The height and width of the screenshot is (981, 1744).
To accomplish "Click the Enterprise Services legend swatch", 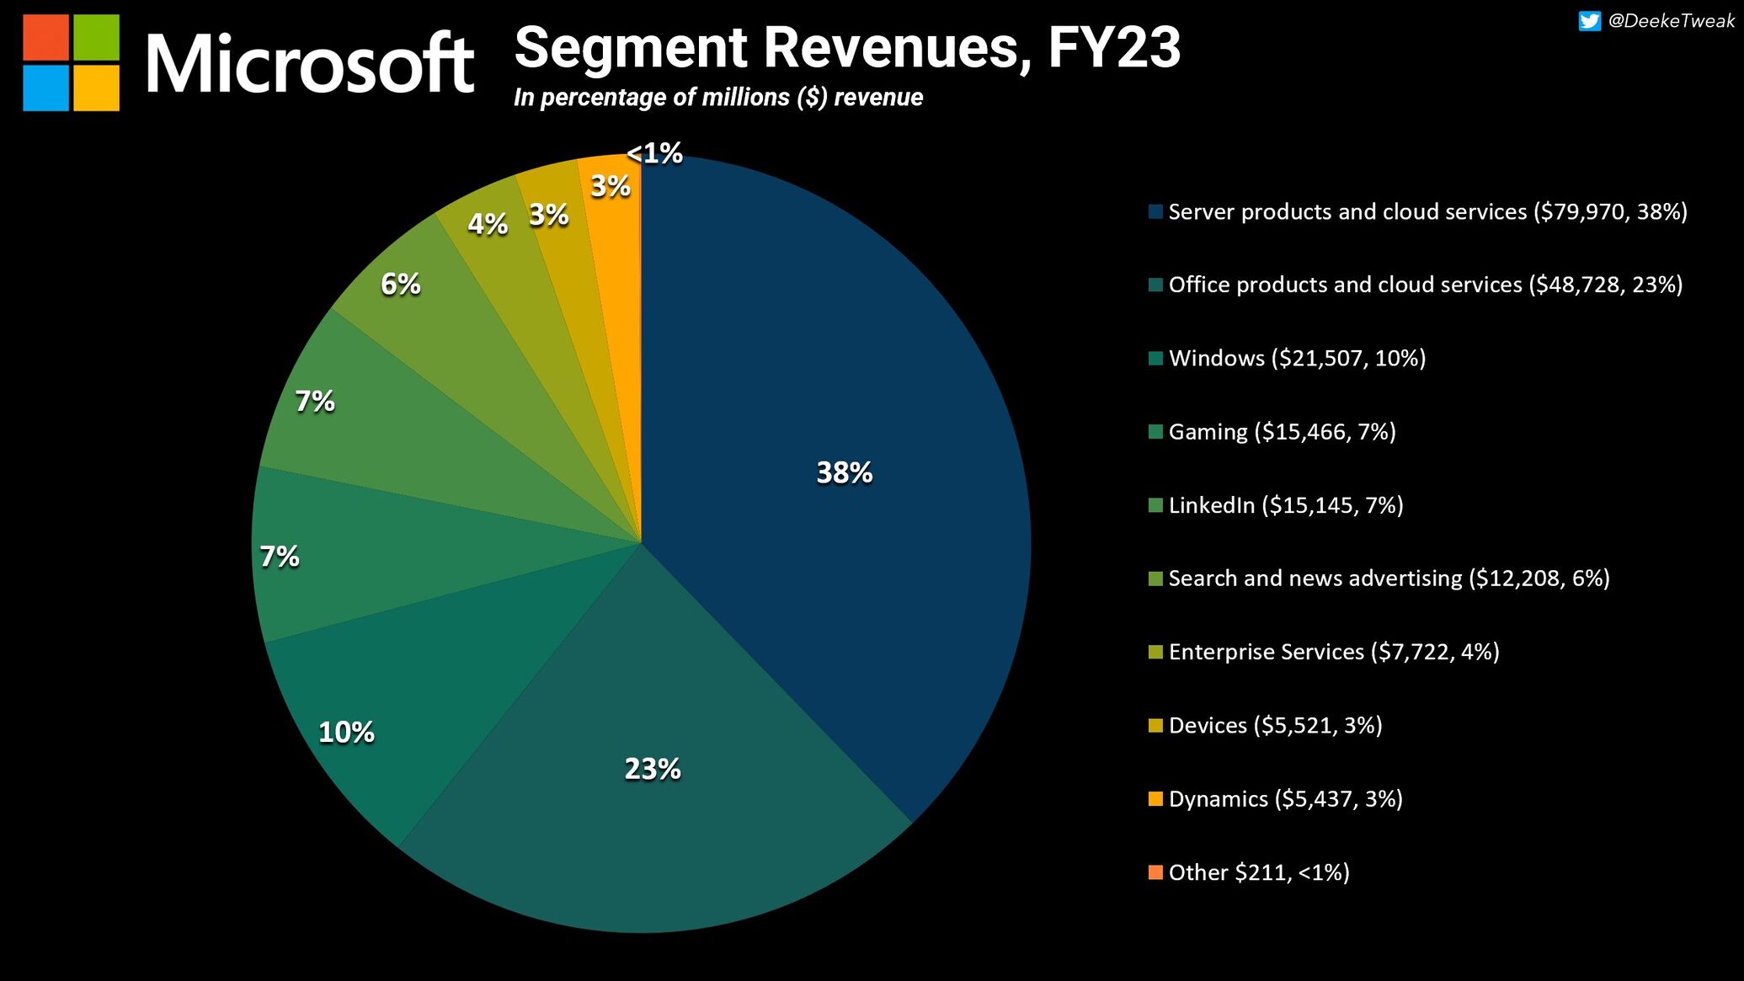I will coord(1155,652).
